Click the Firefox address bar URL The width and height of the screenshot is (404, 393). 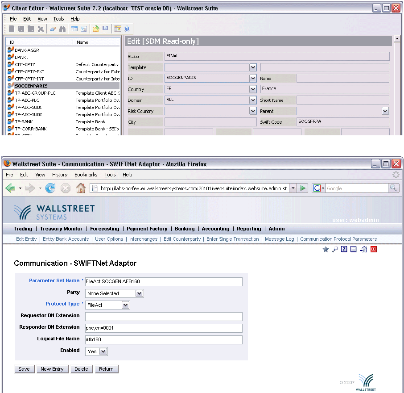coord(193,188)
